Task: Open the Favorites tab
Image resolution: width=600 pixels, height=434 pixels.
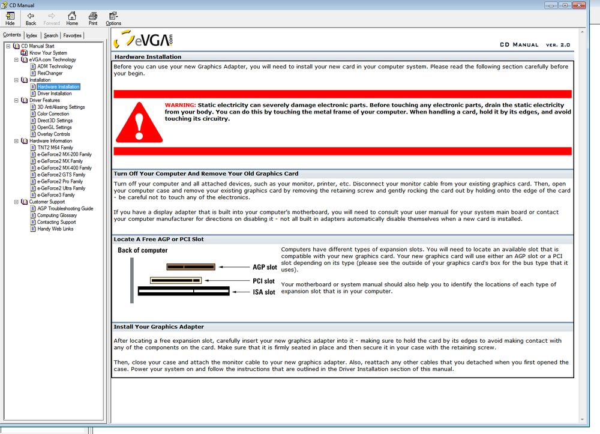Action: point(72,35)
